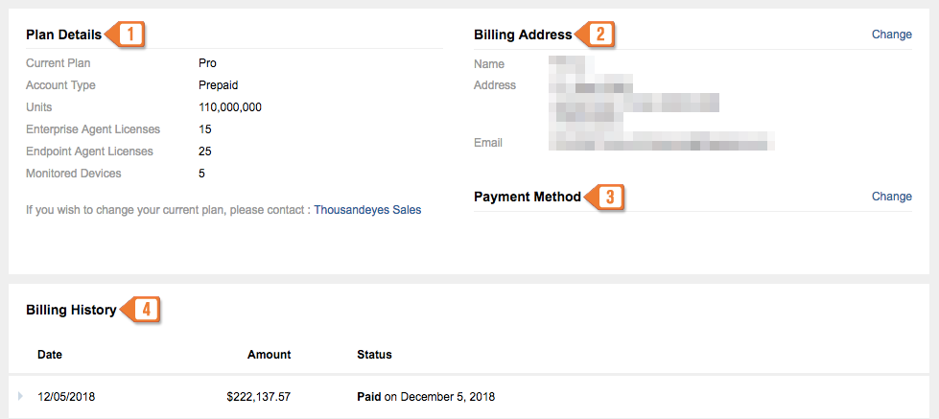Click the orange callout marker 3
Image resolution: width=939 pixels, height=419 pixels.
pos(604,197)
